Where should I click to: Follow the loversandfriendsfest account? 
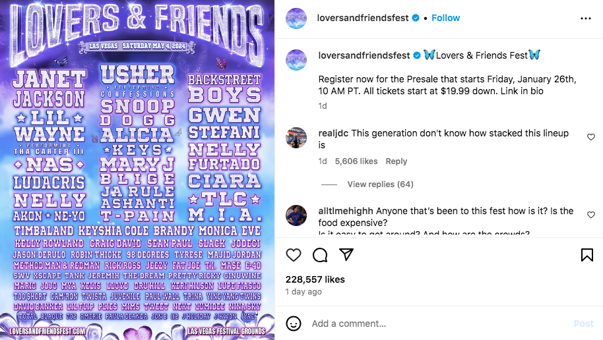click(x=445, y=18)
